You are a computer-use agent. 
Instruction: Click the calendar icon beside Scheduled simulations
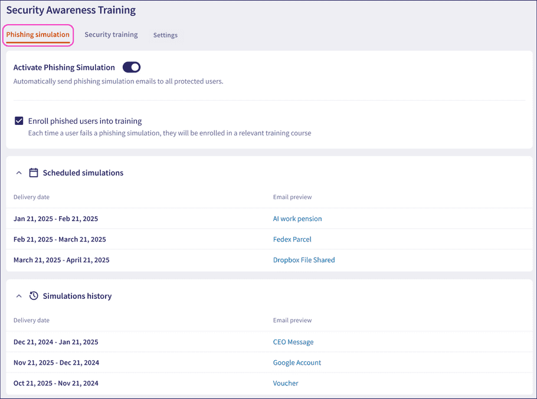click(34, 172)
